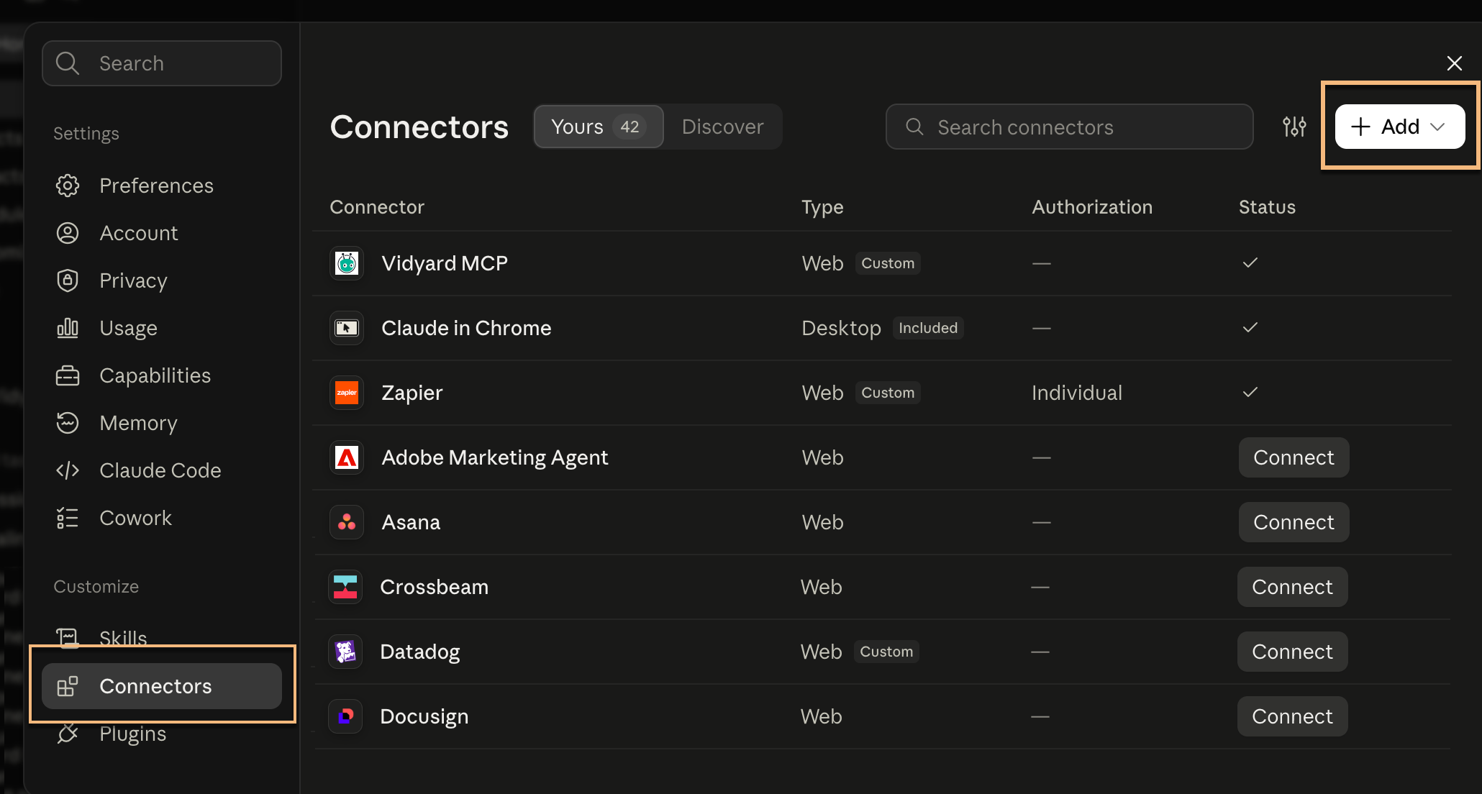Click the orange Zapier logo icon
Screen dimensions: 1482x794
[x=347, y=393]
